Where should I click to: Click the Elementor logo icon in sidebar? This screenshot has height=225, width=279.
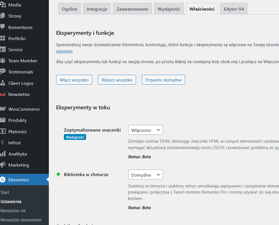3,180
